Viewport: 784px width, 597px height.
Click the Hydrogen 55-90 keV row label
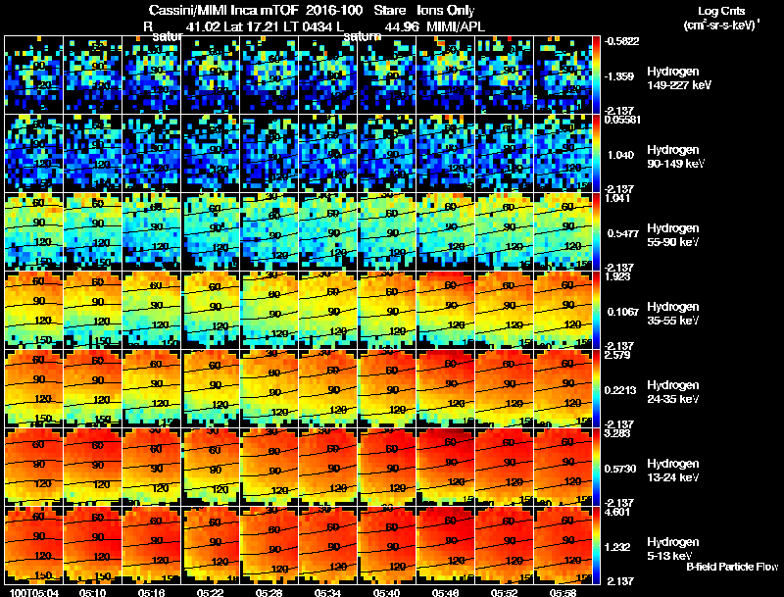click(672, 235)
